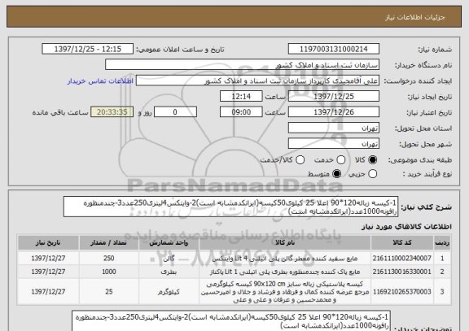Click the واحد شمارش column header
This screenshot has height=331, width=469.
click(169, 242)
